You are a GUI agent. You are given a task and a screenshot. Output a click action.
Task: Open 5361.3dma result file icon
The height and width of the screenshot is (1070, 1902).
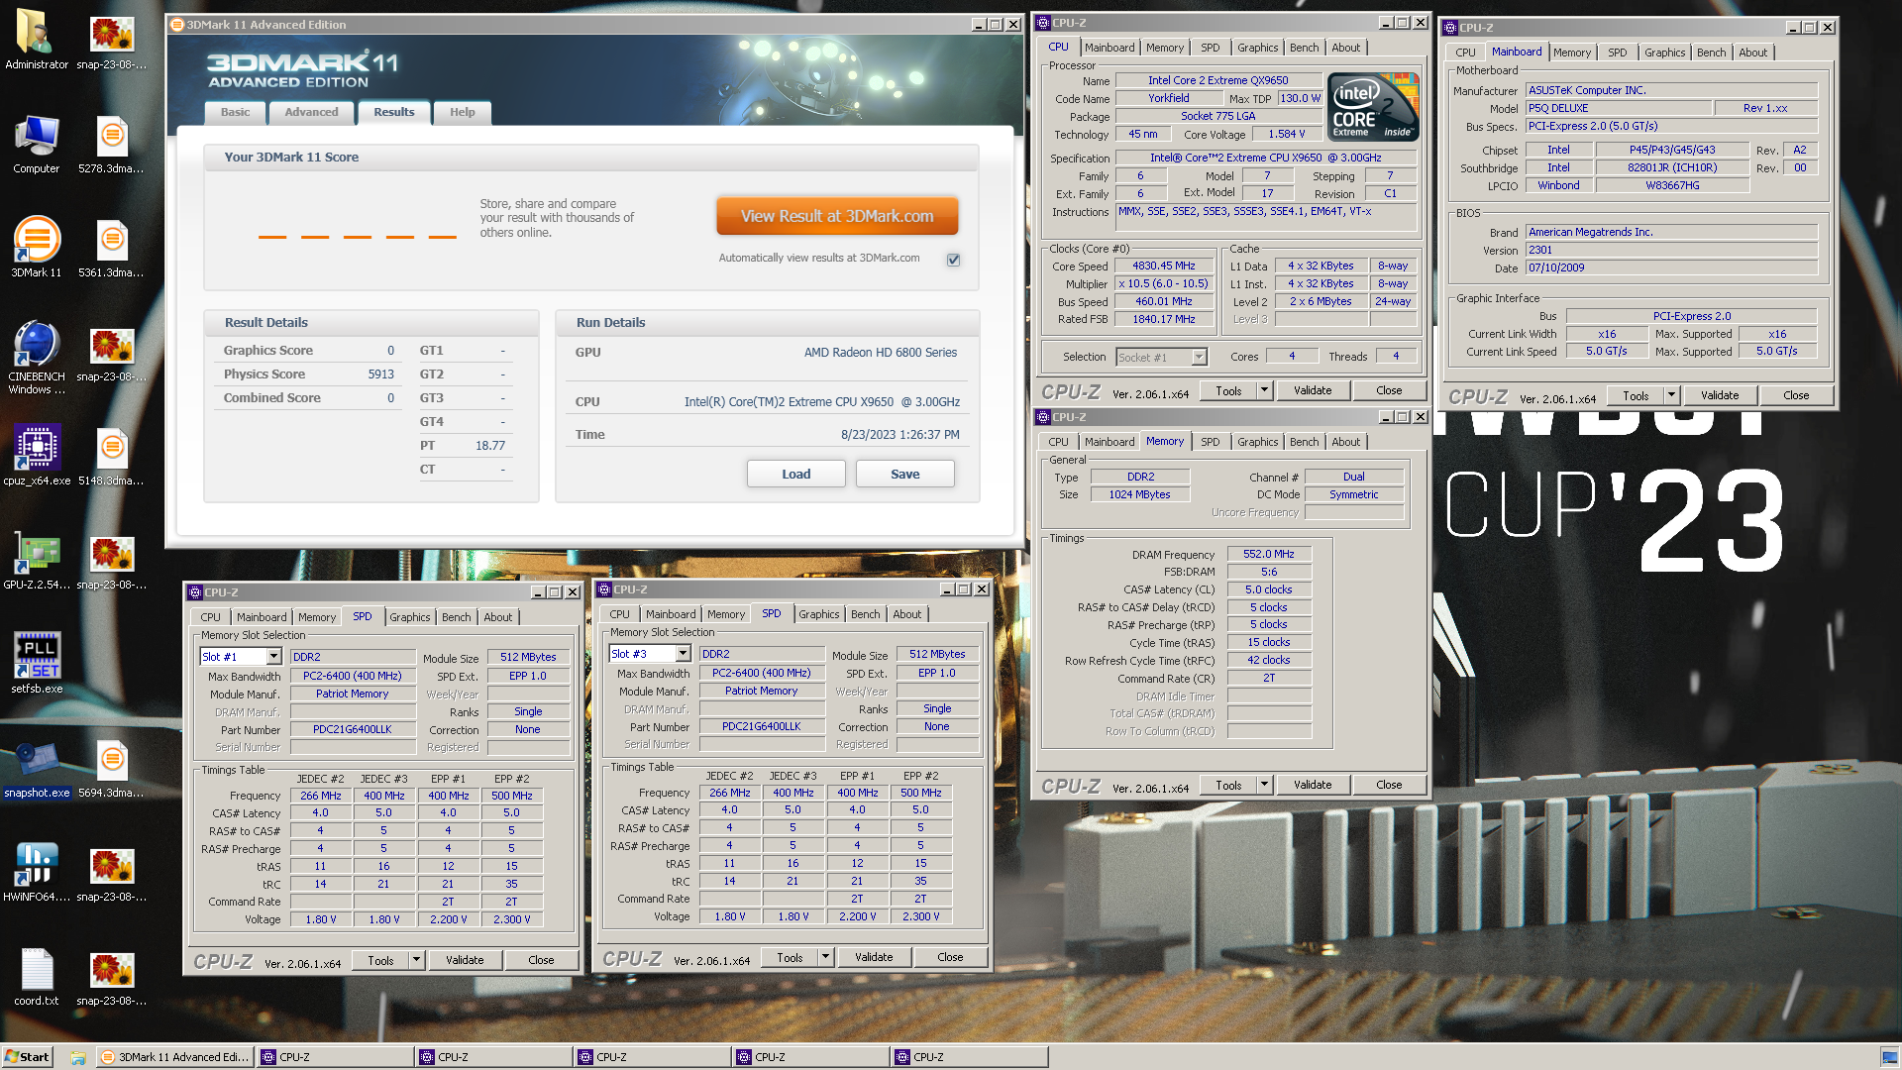(x=112, y=248)
